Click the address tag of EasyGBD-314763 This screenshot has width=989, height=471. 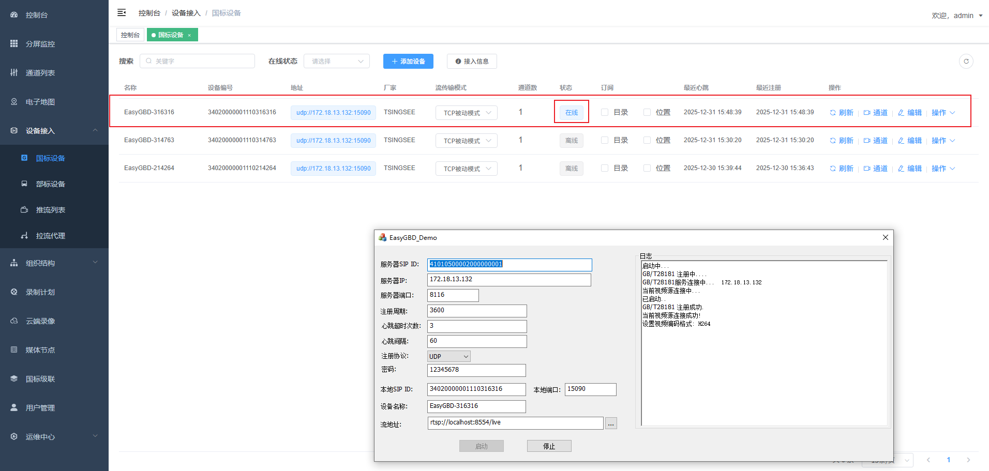[x=333, y=141]
